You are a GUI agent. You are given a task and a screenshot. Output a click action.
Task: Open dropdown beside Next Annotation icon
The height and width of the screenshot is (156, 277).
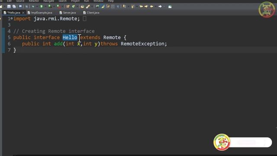[128, 6]
